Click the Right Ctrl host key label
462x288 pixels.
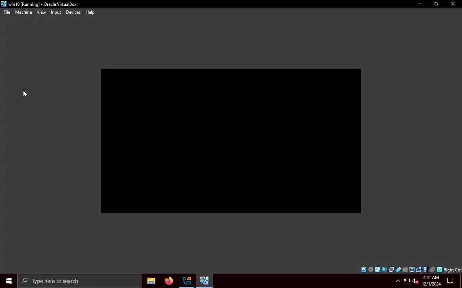point(452,270)
